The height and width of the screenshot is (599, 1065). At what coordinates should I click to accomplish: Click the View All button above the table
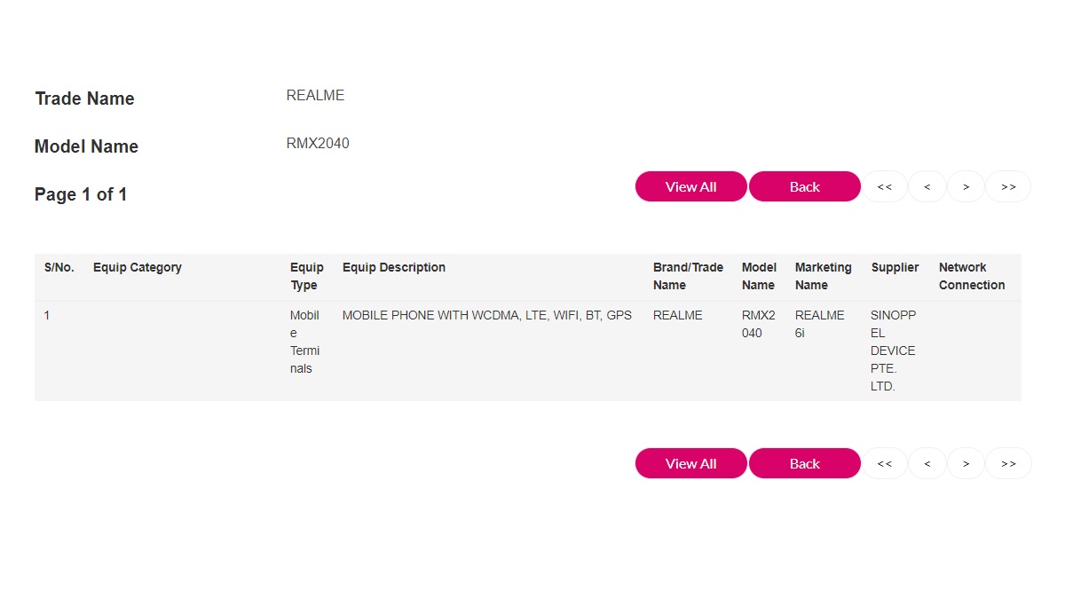(690, 186)
